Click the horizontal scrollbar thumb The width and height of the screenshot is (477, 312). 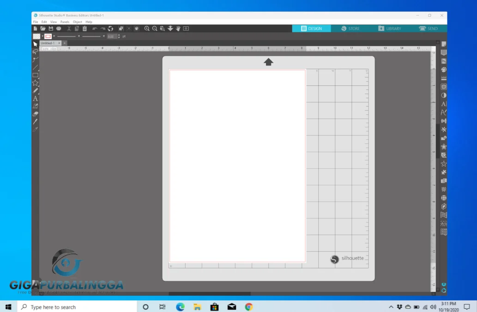pyautogui.click(x=210, y=294)
